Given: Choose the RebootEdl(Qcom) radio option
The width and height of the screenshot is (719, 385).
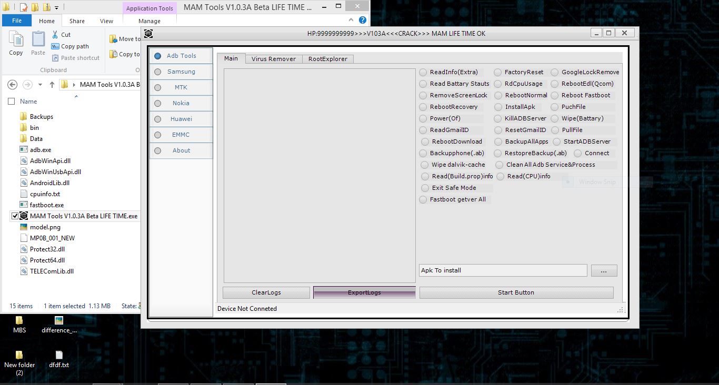Looking at the screenshot, I should pos(555,84).
